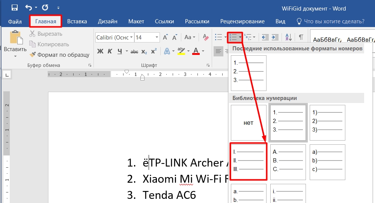Click Копировать to copy selection

(49, 44)
